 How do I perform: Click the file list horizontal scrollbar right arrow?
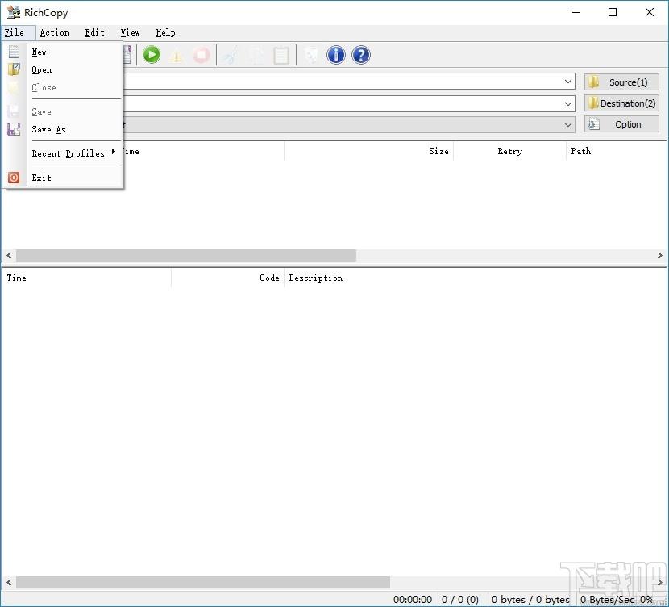coord(659,255)
